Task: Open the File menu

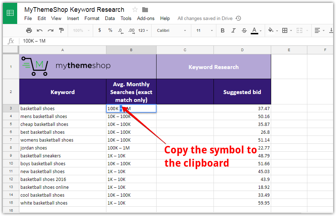Action: (x=28, y=18)
